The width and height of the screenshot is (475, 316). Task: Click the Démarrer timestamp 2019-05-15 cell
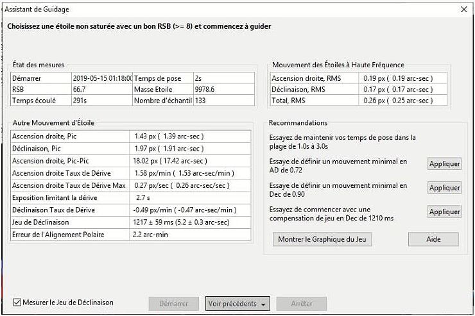(101, 78)
